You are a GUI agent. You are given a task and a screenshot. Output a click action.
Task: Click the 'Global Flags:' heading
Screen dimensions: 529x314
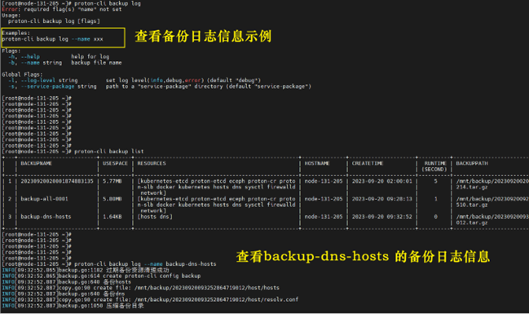pos(22,74)
